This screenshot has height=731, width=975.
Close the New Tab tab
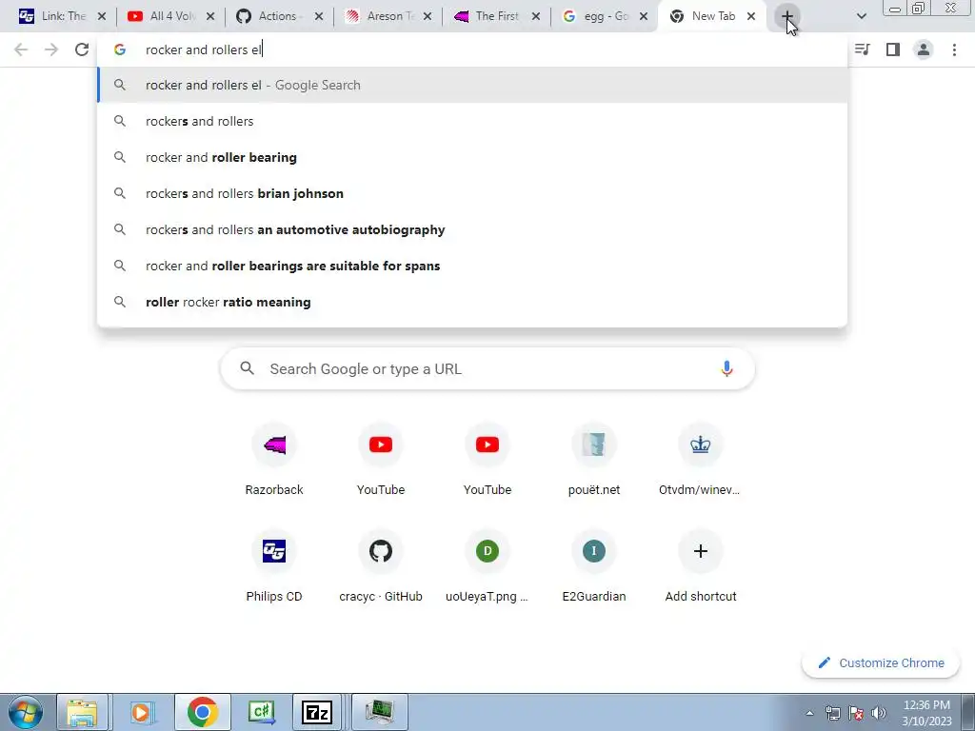[751, 16]
